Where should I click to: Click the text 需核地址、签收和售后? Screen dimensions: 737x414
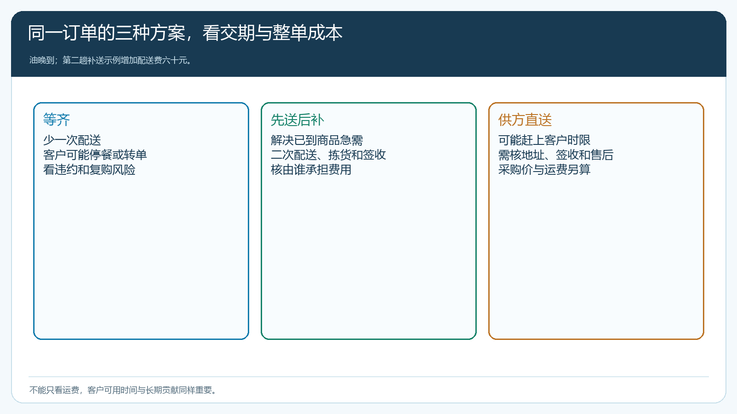556,155
